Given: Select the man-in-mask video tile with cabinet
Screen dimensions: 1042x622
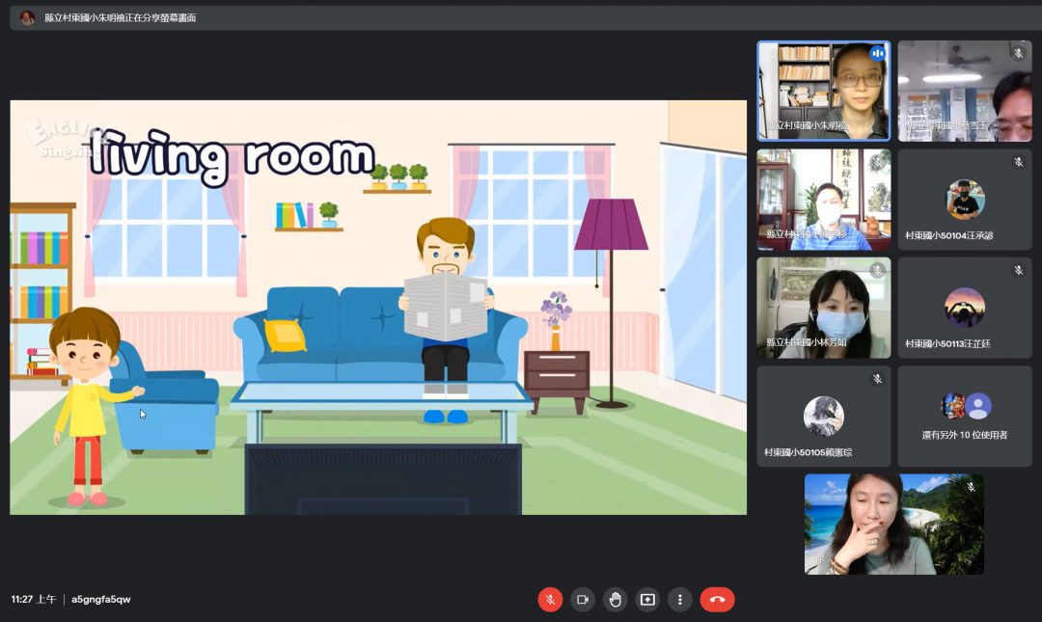Looking at the screenshot, I should tap(824, 200).
